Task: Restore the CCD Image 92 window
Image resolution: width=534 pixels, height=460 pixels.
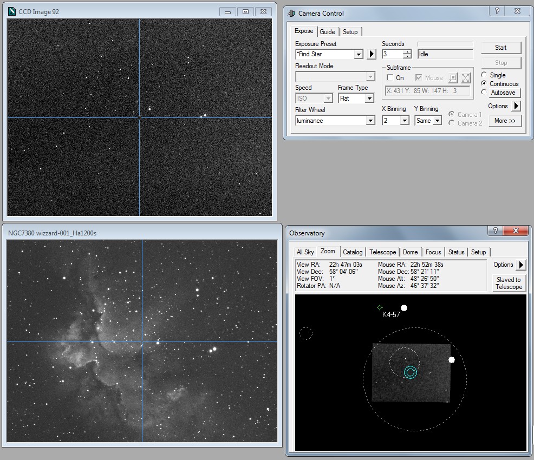Action: click(245, 12)
